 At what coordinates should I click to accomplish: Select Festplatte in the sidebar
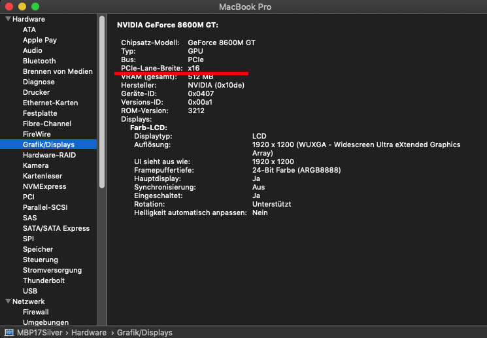40,113
